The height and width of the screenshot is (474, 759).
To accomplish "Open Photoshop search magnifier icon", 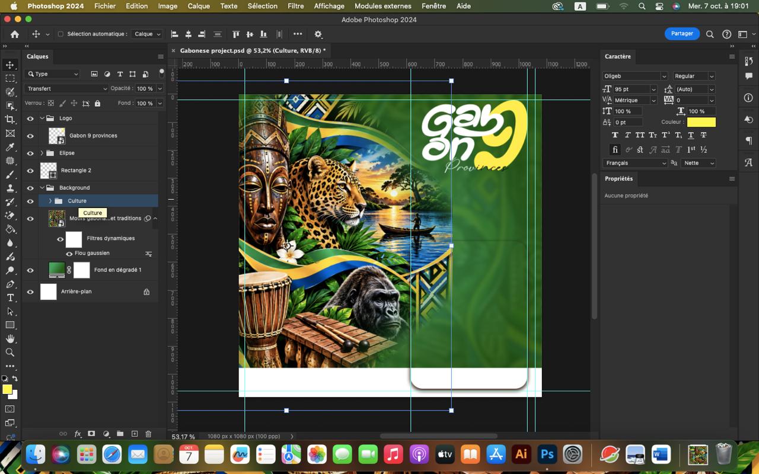I will point(710,34).
